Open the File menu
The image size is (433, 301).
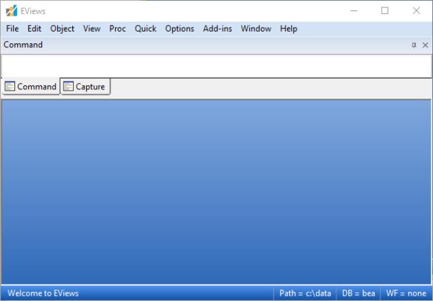[12, 29]
